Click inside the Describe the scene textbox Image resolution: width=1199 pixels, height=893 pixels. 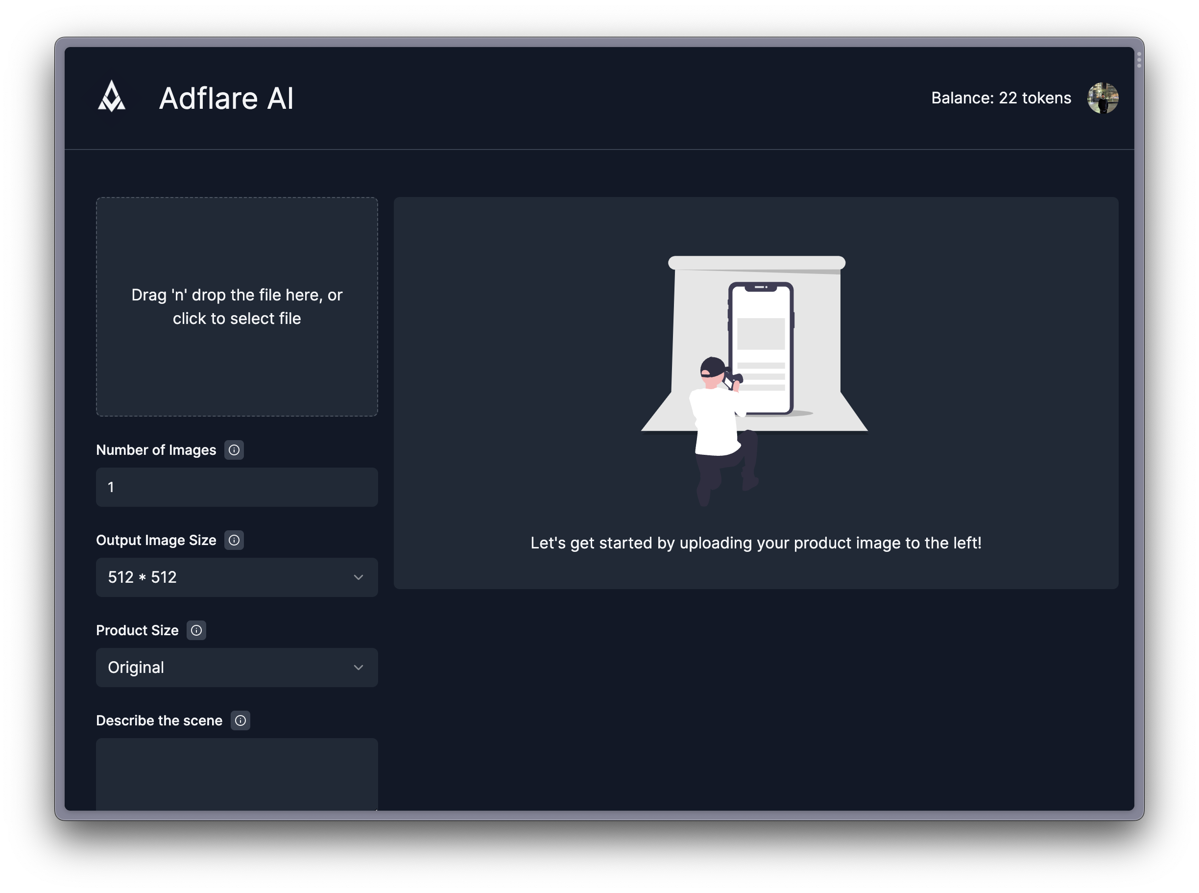click(237, 773)
